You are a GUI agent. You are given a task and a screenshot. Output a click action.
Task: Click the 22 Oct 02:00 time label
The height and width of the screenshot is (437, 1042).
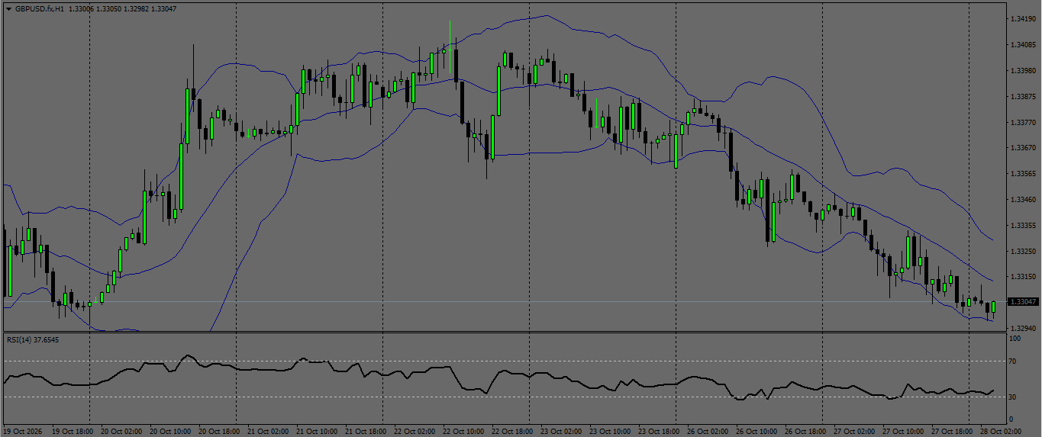tap(415, 431)
